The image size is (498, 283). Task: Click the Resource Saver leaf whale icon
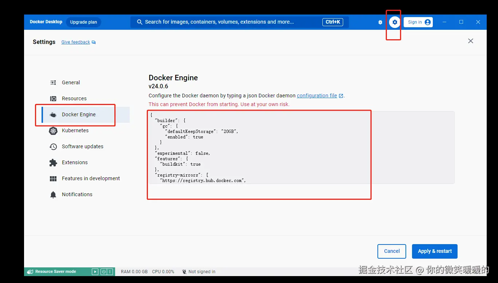tap(30, 272)
